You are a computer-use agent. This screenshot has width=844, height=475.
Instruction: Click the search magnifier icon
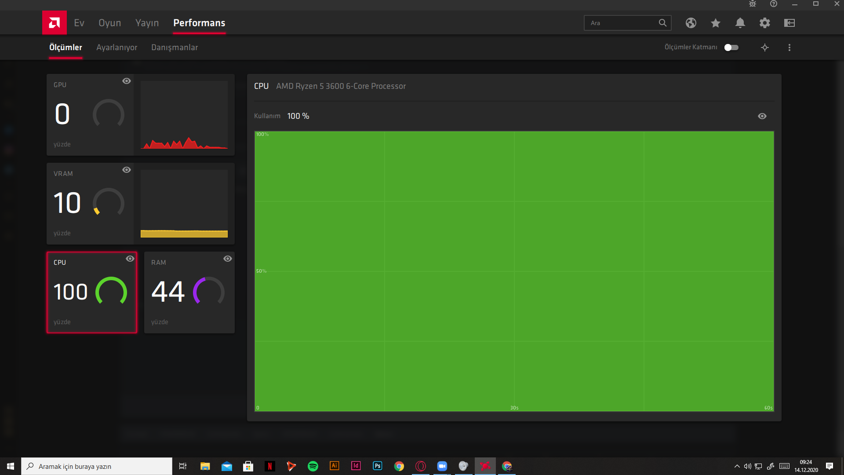(x=662, y=23)
